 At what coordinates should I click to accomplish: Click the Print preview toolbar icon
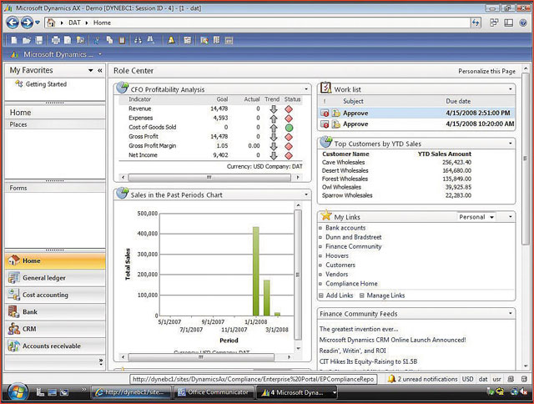tap(68, 40)
